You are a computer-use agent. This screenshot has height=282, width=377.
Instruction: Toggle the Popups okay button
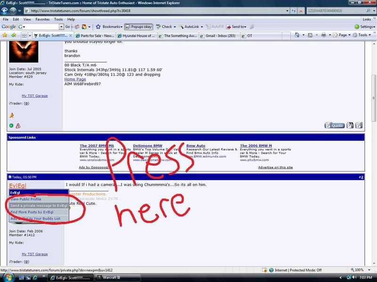(x=138, y=27)
